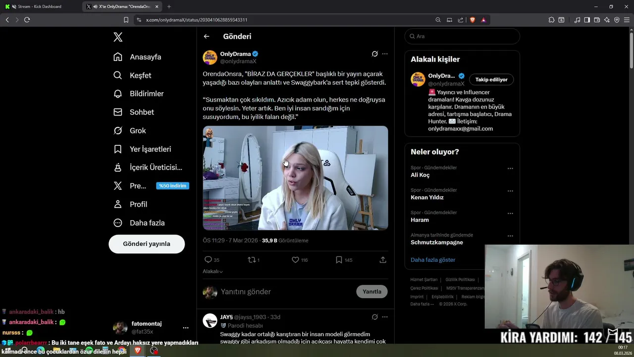Click Daha fazla göster link

click(x=433, y=260)
